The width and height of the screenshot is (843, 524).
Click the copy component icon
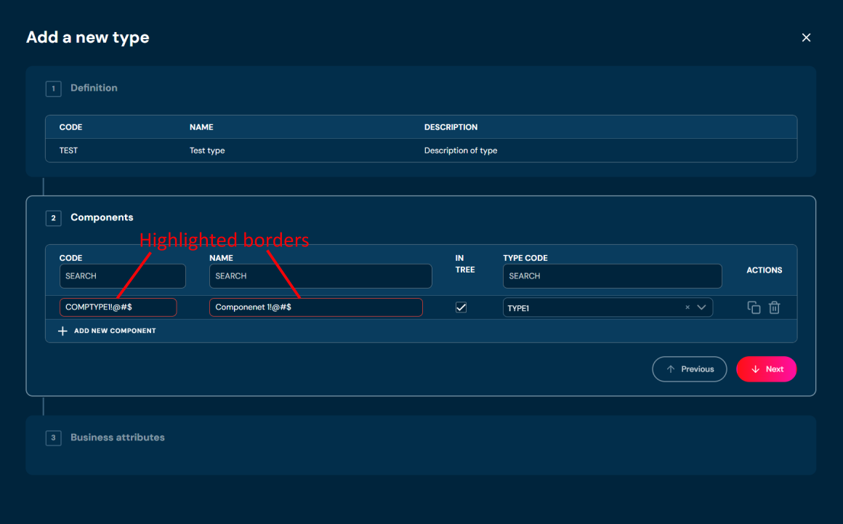[x=754, y=307]
